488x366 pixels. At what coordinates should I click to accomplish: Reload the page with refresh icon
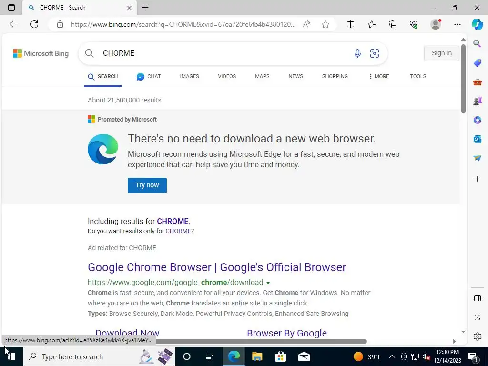click(x=34, y=24)
